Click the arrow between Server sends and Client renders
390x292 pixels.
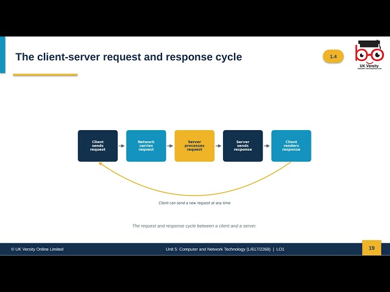pos(267,146)
